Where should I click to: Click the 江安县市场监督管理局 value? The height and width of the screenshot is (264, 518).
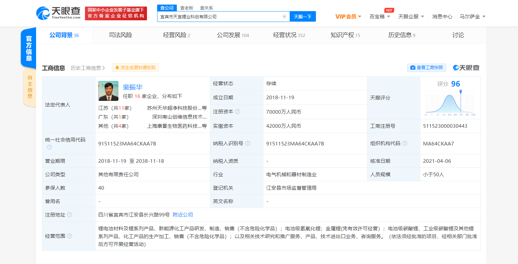pyautogui.click(x=291, y=188)
